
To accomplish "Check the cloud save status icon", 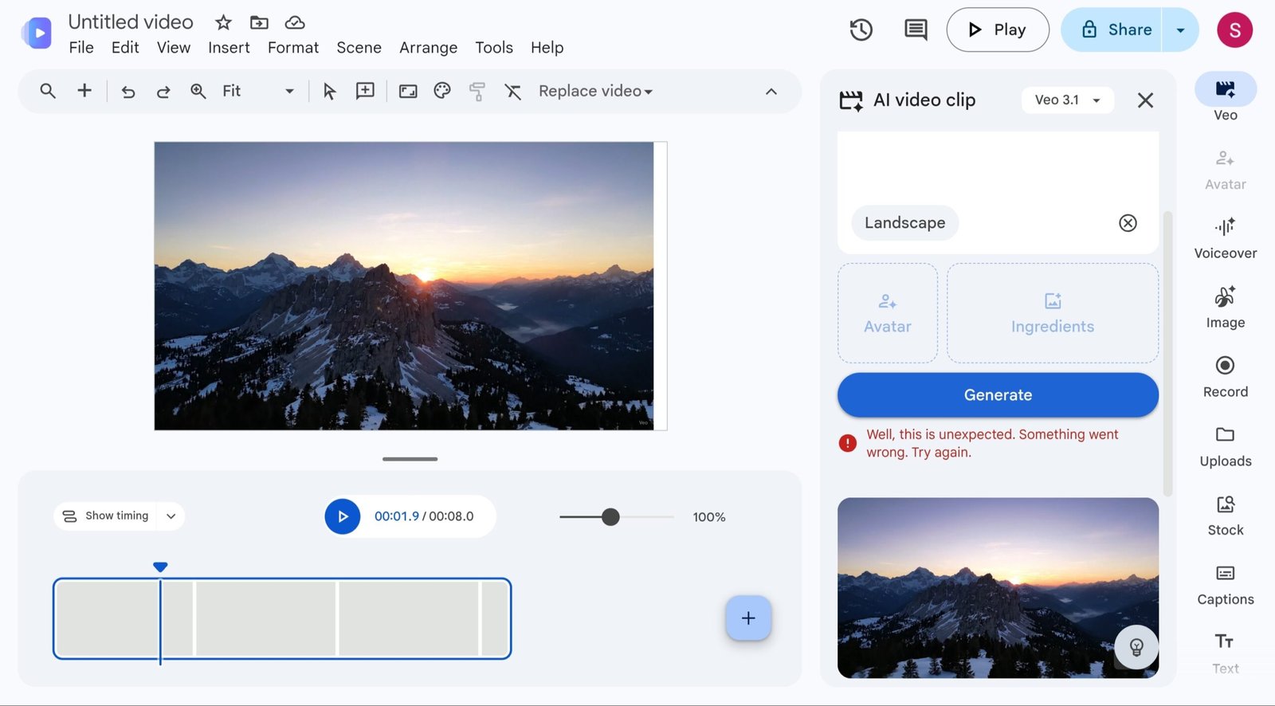I will pyautogui.click(x=295, y=22).
